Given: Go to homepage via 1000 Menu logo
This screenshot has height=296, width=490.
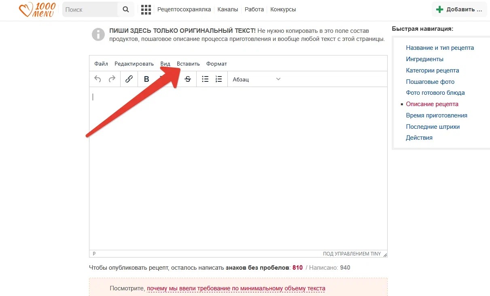Looking at the screenshot, I should click(x=37, y=10).
